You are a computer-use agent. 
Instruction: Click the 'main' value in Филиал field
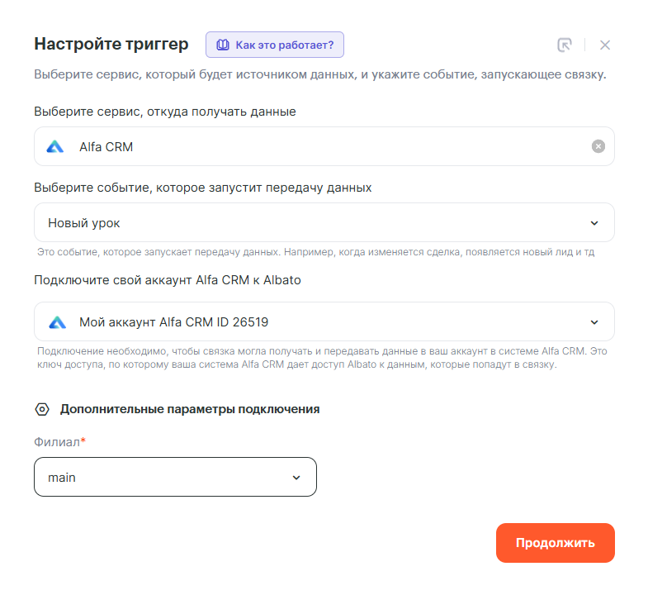pos(62,478)
